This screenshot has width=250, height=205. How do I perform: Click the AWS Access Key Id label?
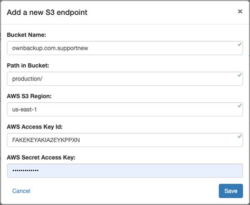pos(35,127)
